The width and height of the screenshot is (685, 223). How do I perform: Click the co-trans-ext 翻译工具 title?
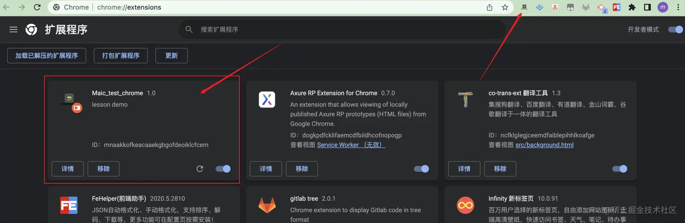[x=518, y=93]
